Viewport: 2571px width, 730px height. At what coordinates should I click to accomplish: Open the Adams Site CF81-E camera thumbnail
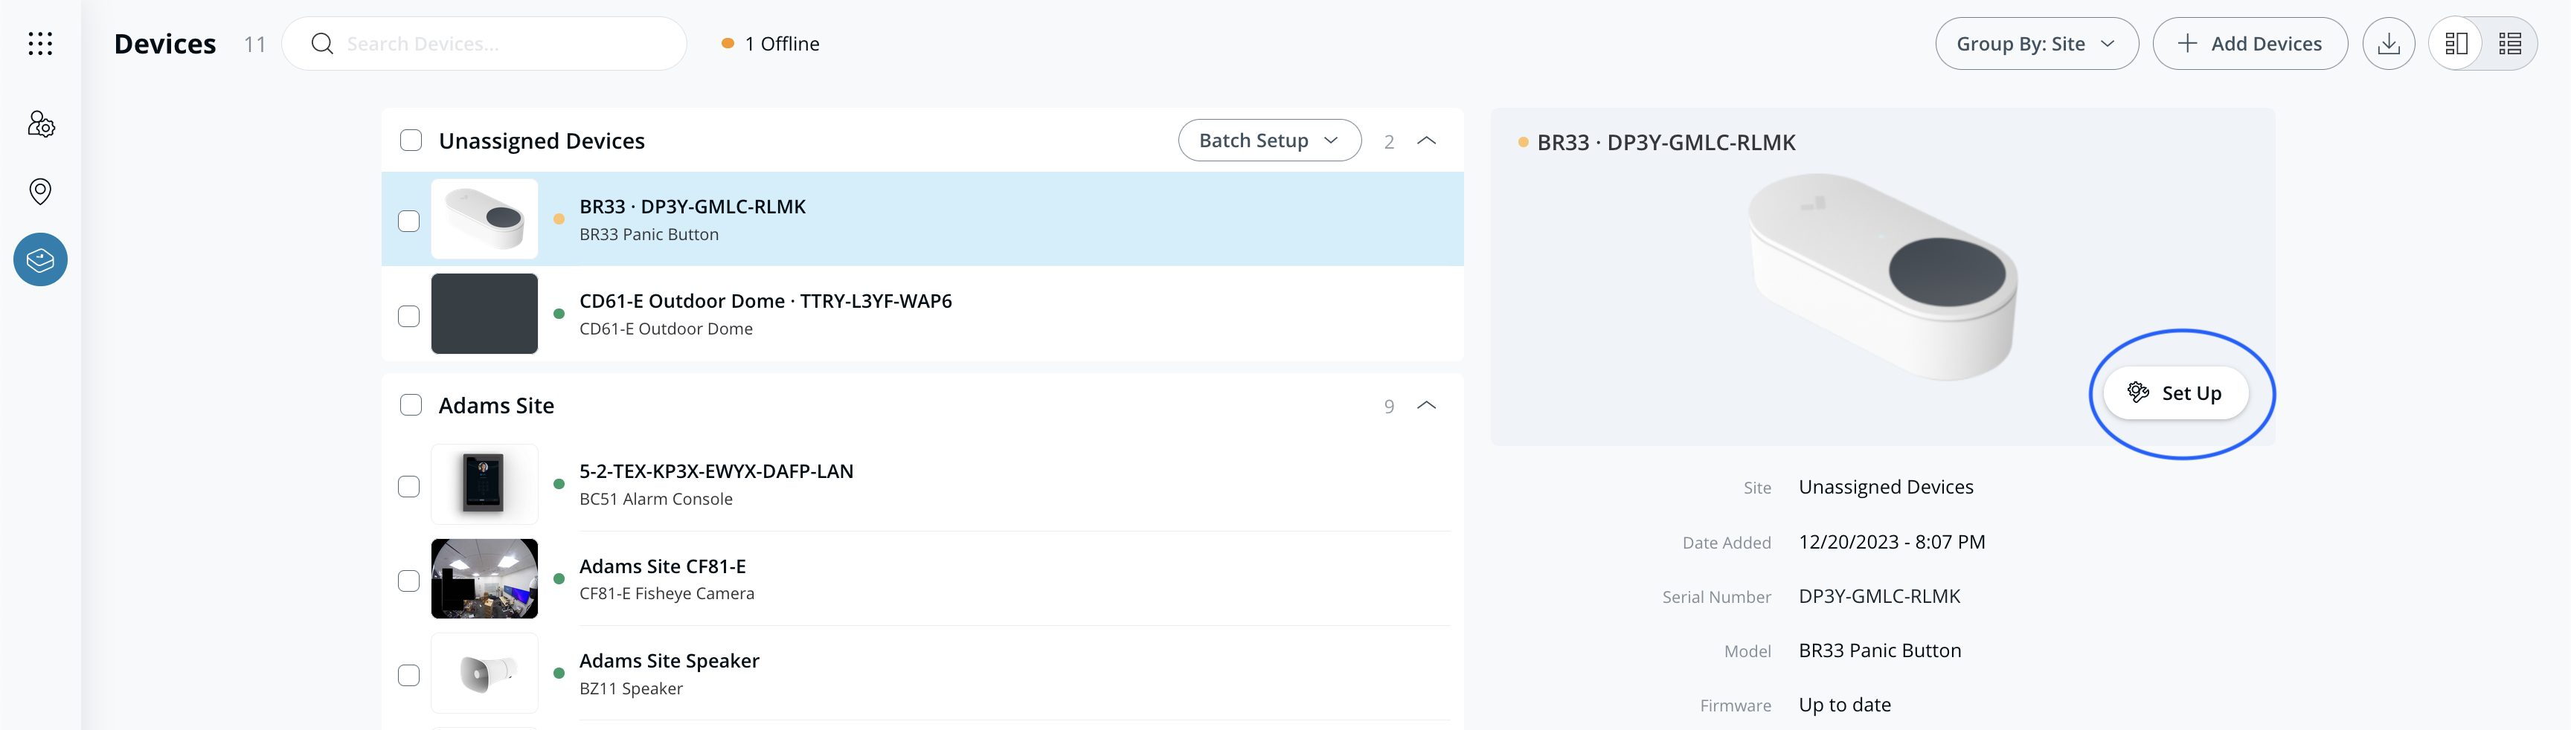click(484, 579)
